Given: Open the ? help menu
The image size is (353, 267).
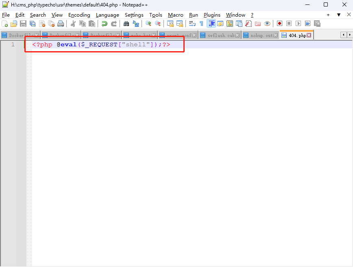Looking at the screenshot, I should (252, 15).
